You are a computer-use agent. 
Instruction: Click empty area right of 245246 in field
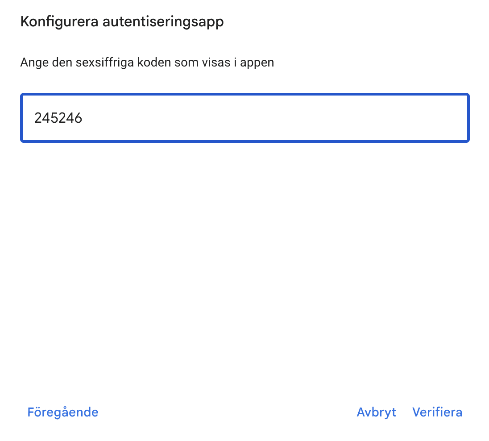pyautogui.click(x=274, y=118)
